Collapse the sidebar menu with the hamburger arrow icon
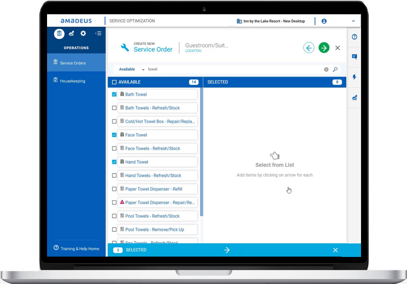407x284 pixels. point(98,33)
